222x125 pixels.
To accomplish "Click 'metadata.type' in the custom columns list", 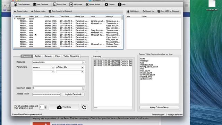I will tap(146, 65).
